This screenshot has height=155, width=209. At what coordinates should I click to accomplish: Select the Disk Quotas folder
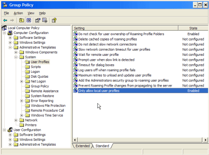[x=40, y=76]
